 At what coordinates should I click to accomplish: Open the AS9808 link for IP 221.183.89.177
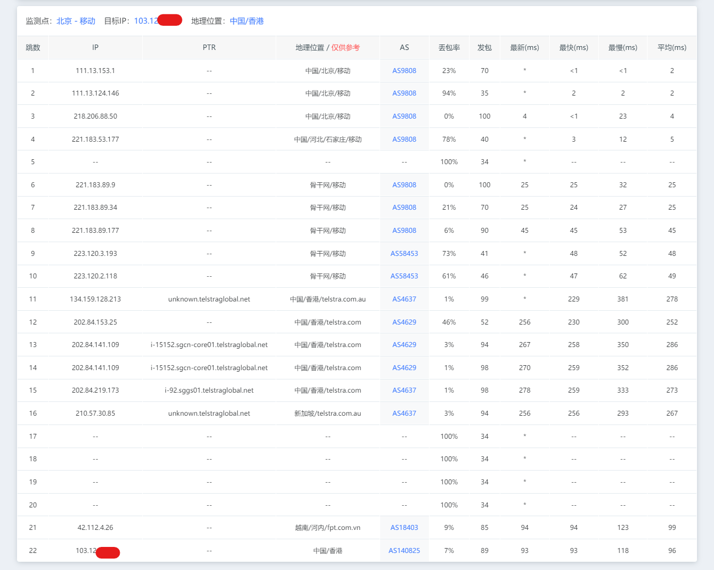[404, 231]
